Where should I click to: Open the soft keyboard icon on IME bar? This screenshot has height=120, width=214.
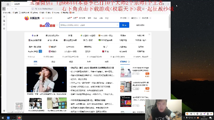tap(201, 114)
